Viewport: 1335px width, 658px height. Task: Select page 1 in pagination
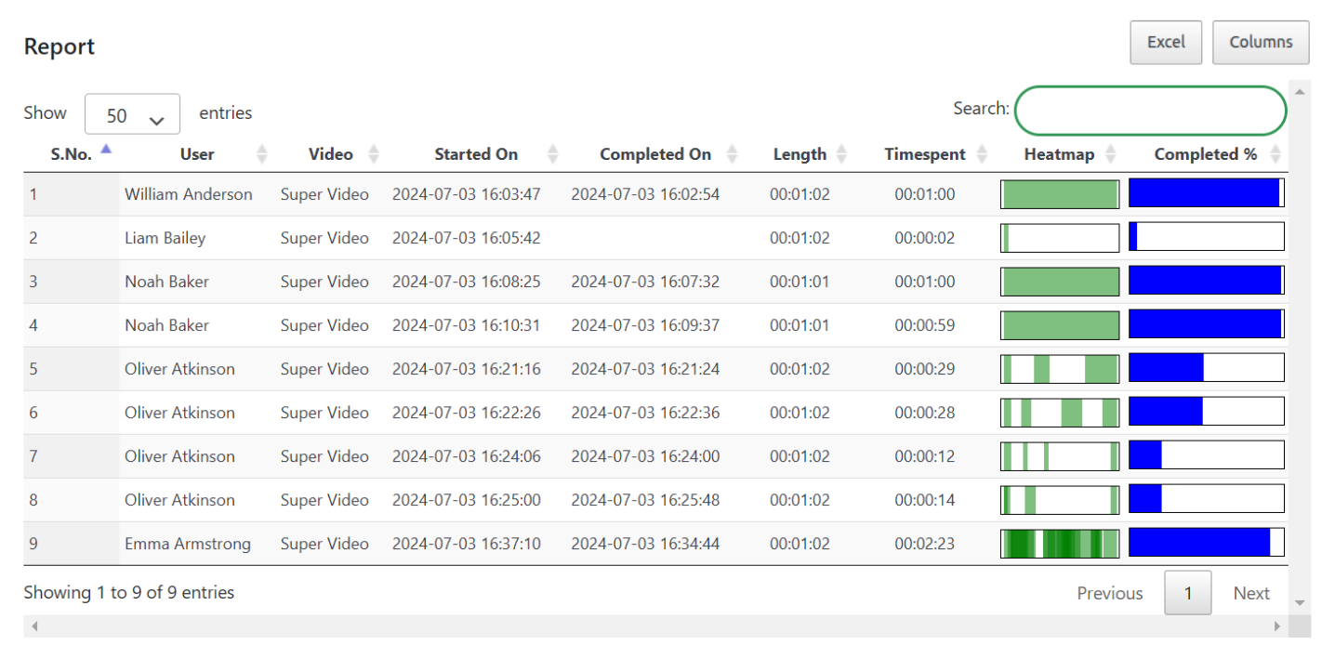click(1187, 593)
